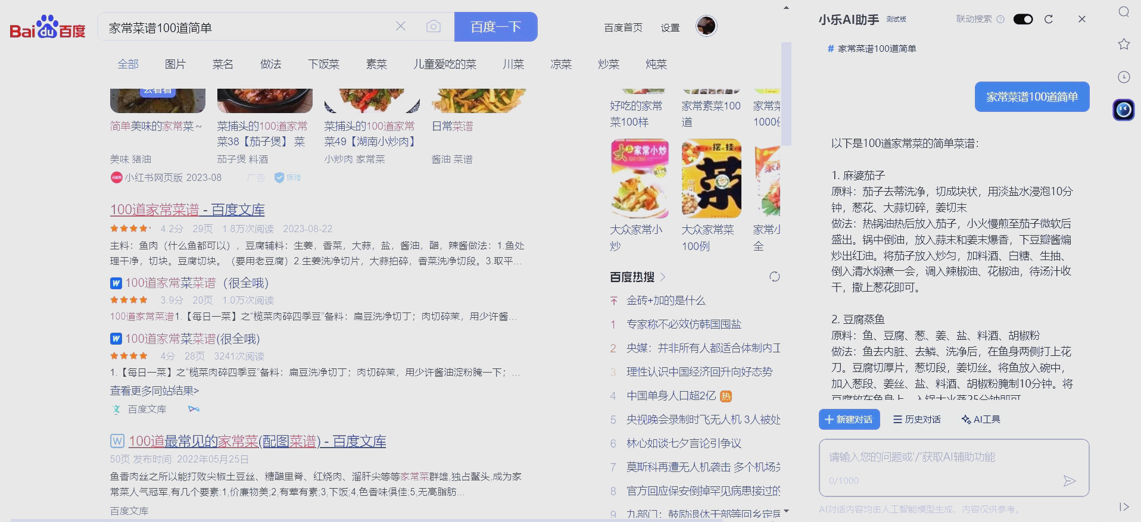Switch to the 下饭菜 tab
1141x522 pixels.
323,64
